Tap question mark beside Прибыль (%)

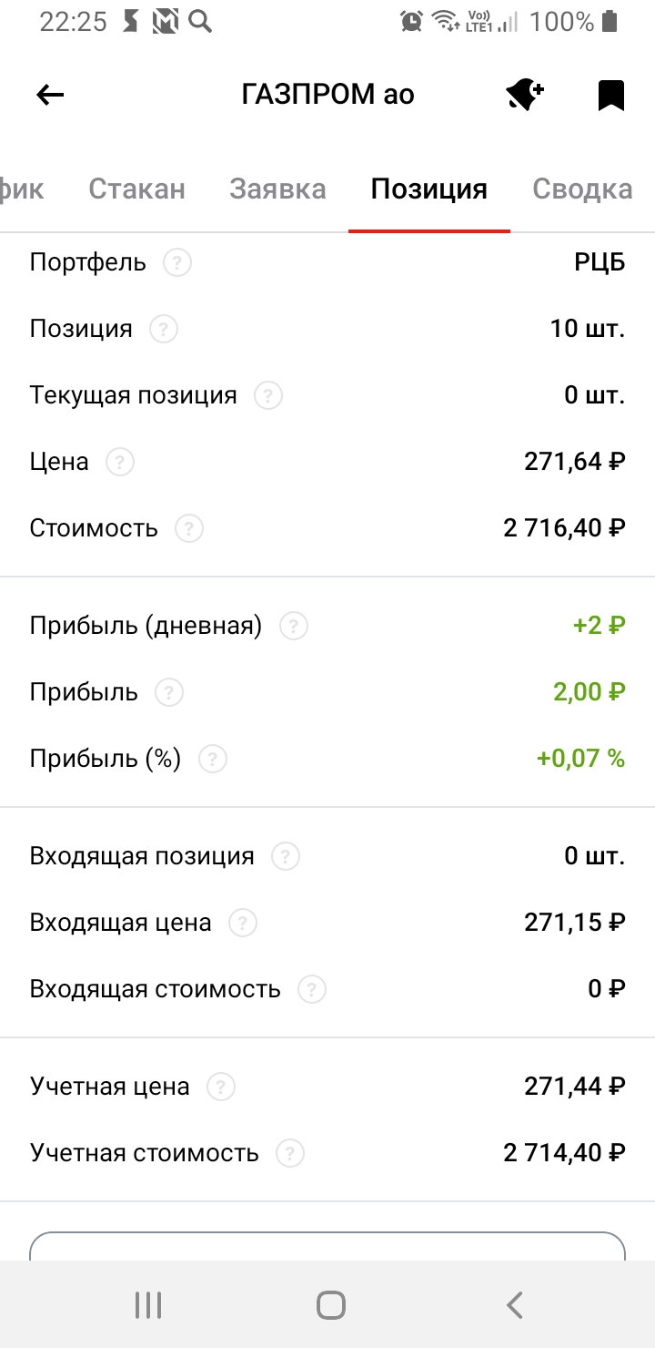click(213, 759)
